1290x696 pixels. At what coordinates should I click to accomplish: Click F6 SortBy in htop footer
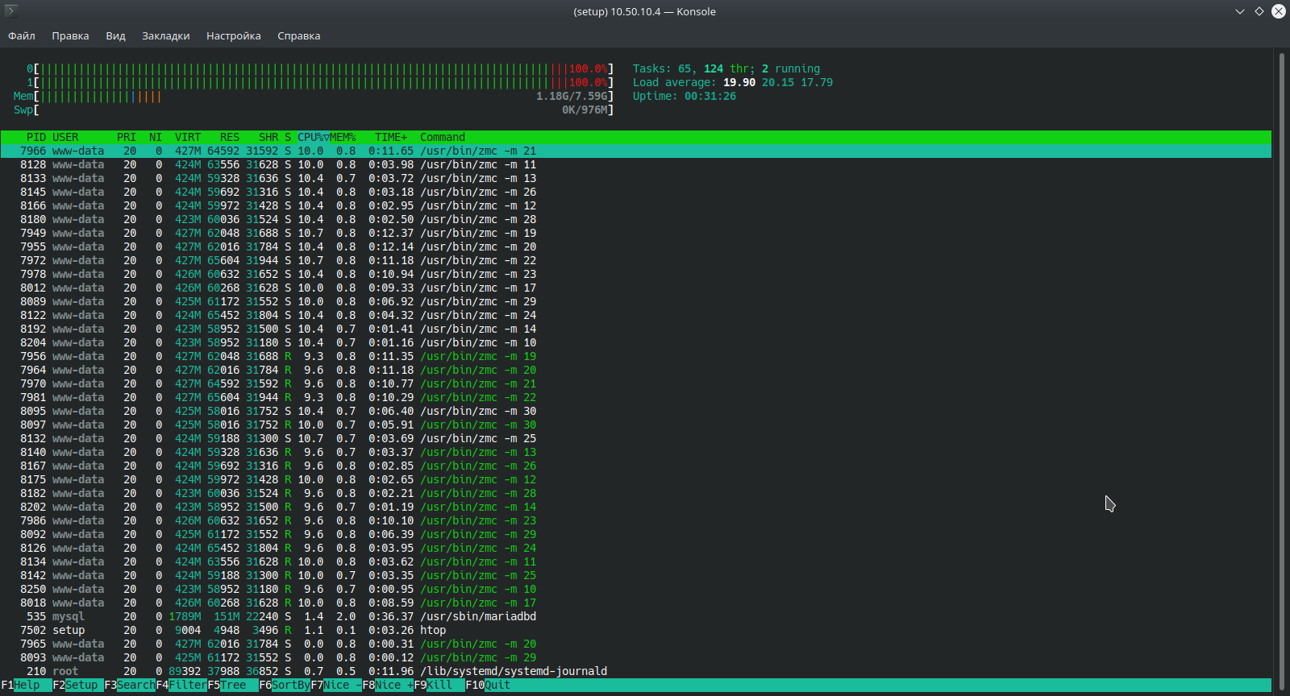click(285, 685)
